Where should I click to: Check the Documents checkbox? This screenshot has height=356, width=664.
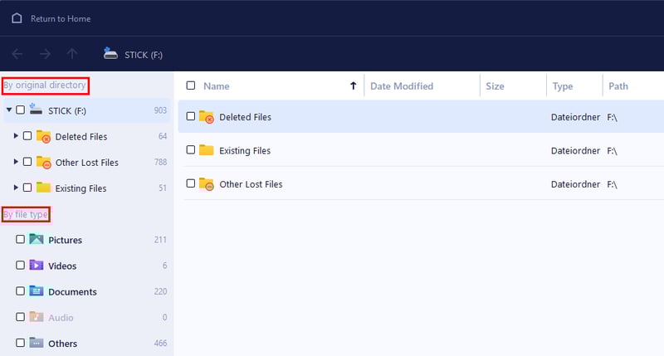[20, 290]
